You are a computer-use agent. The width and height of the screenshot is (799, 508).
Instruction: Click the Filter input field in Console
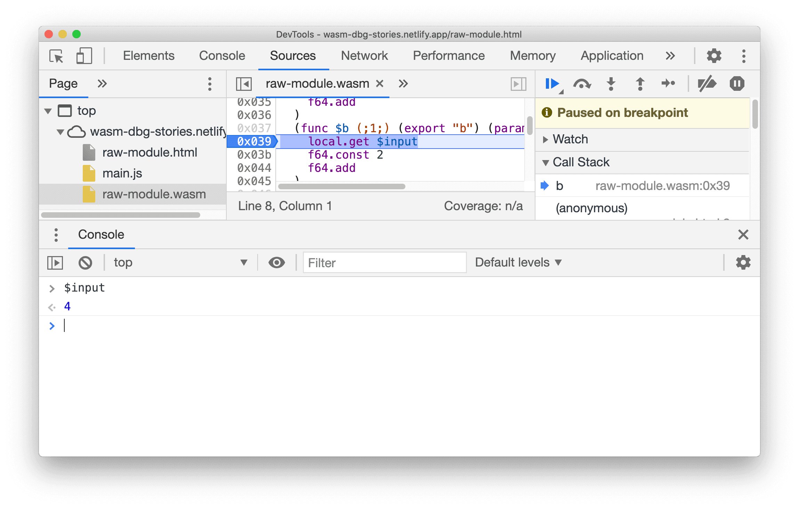(384, 262)
